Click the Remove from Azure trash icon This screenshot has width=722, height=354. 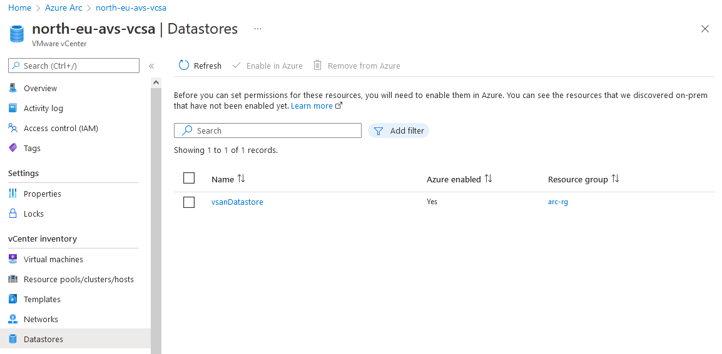[318, 66]
